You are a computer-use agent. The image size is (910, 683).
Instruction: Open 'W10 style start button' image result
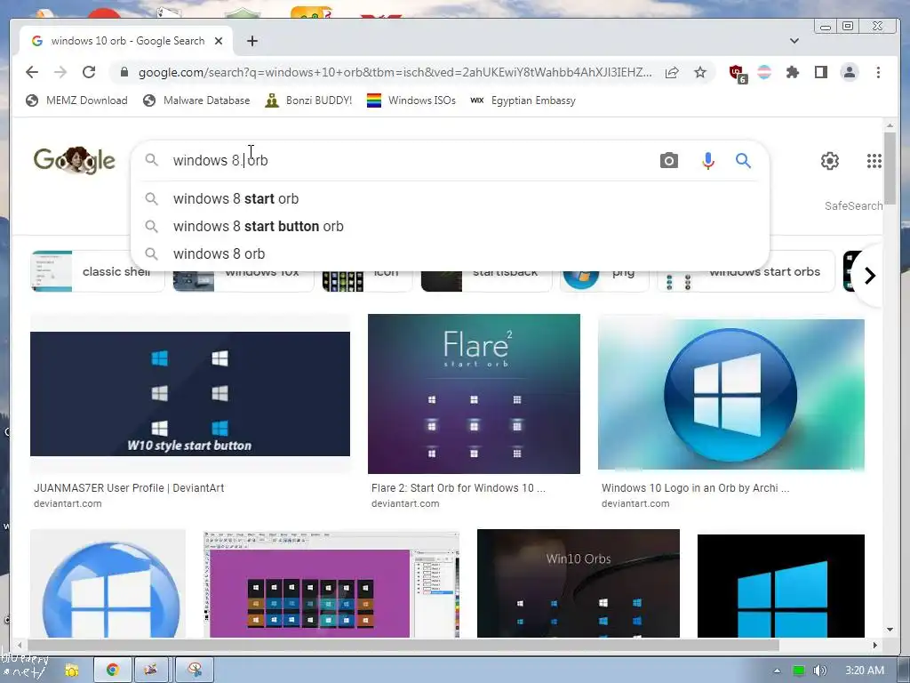[x=190, y=394]
